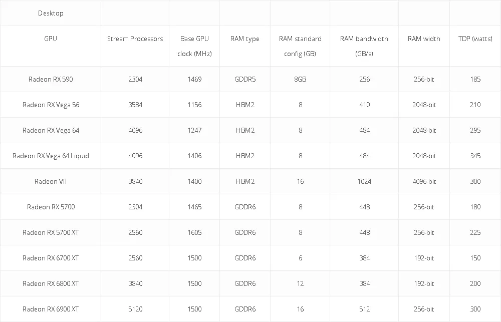Image resolution: width=501 pixels, height=322 pixels.
Task: Select the RAM width column header
Action: coord(424,39)
